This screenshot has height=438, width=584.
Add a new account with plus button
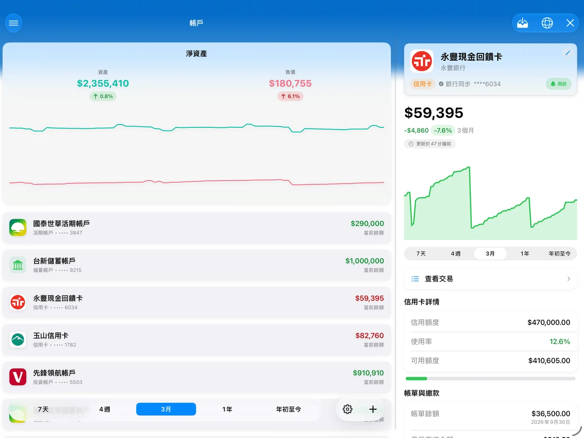point(373,409)
